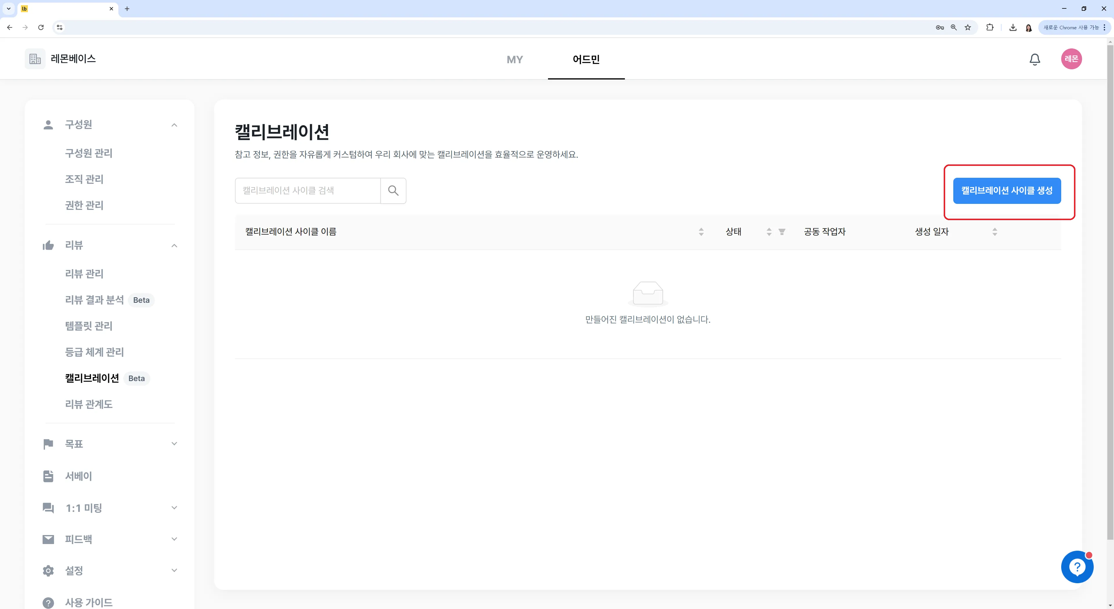
Task: Expand the 피드백 section chevron
Action: point(174,539)
